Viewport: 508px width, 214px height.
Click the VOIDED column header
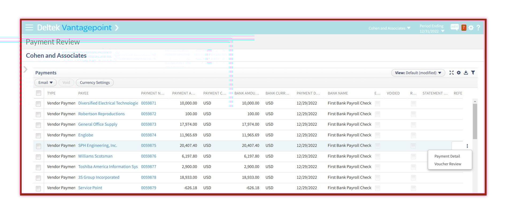[393, 93]
